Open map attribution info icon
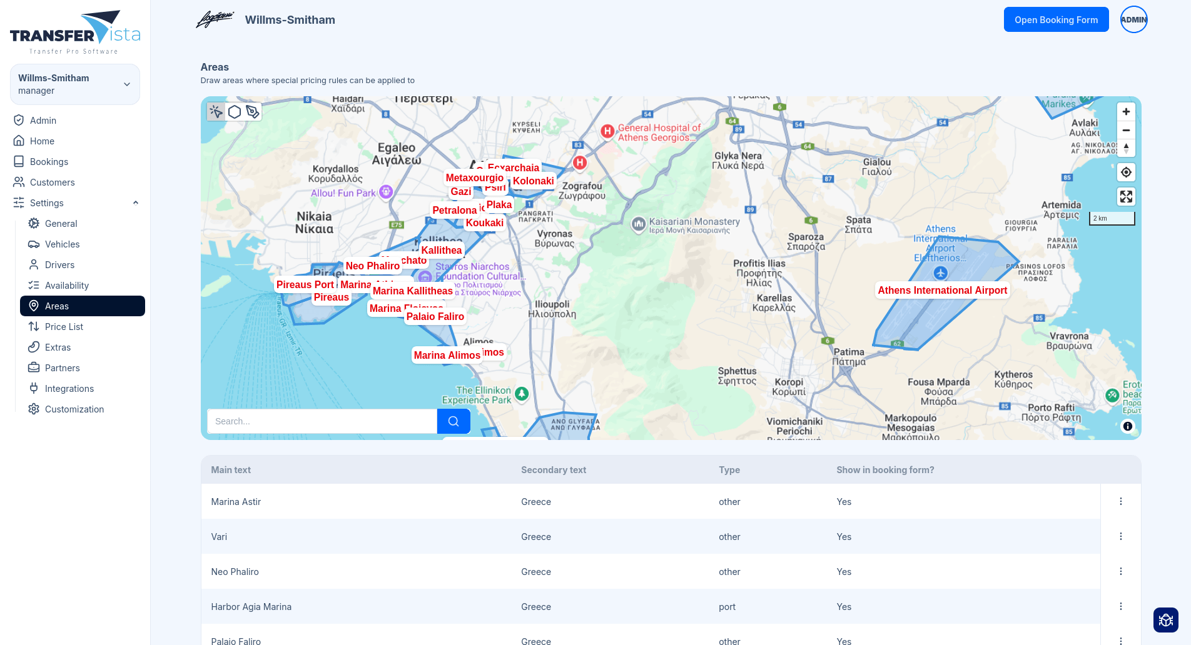1191x645 pixels. pyautogui.click(x=1128, y=426)
